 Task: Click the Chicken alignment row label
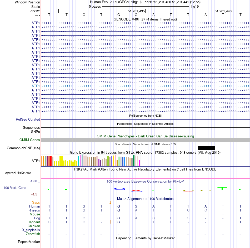click(34, 226)
